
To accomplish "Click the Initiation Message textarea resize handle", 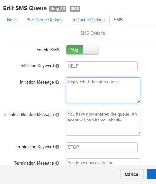I will coord(139,101).
